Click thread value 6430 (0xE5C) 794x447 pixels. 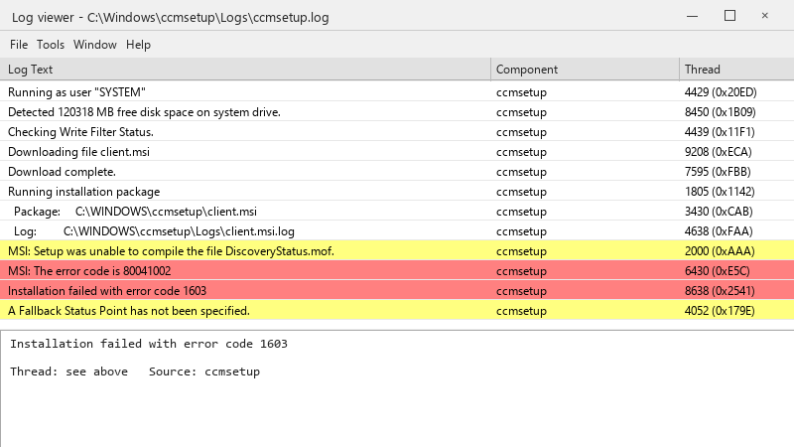point(717,270)
